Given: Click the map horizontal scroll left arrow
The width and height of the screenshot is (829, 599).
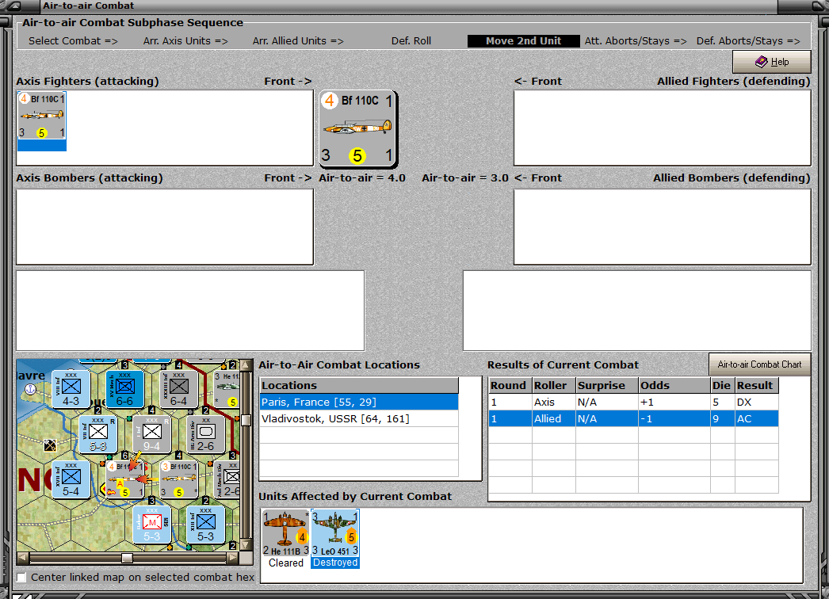Looking at the screenshot, I should click(x=23, y=558).
